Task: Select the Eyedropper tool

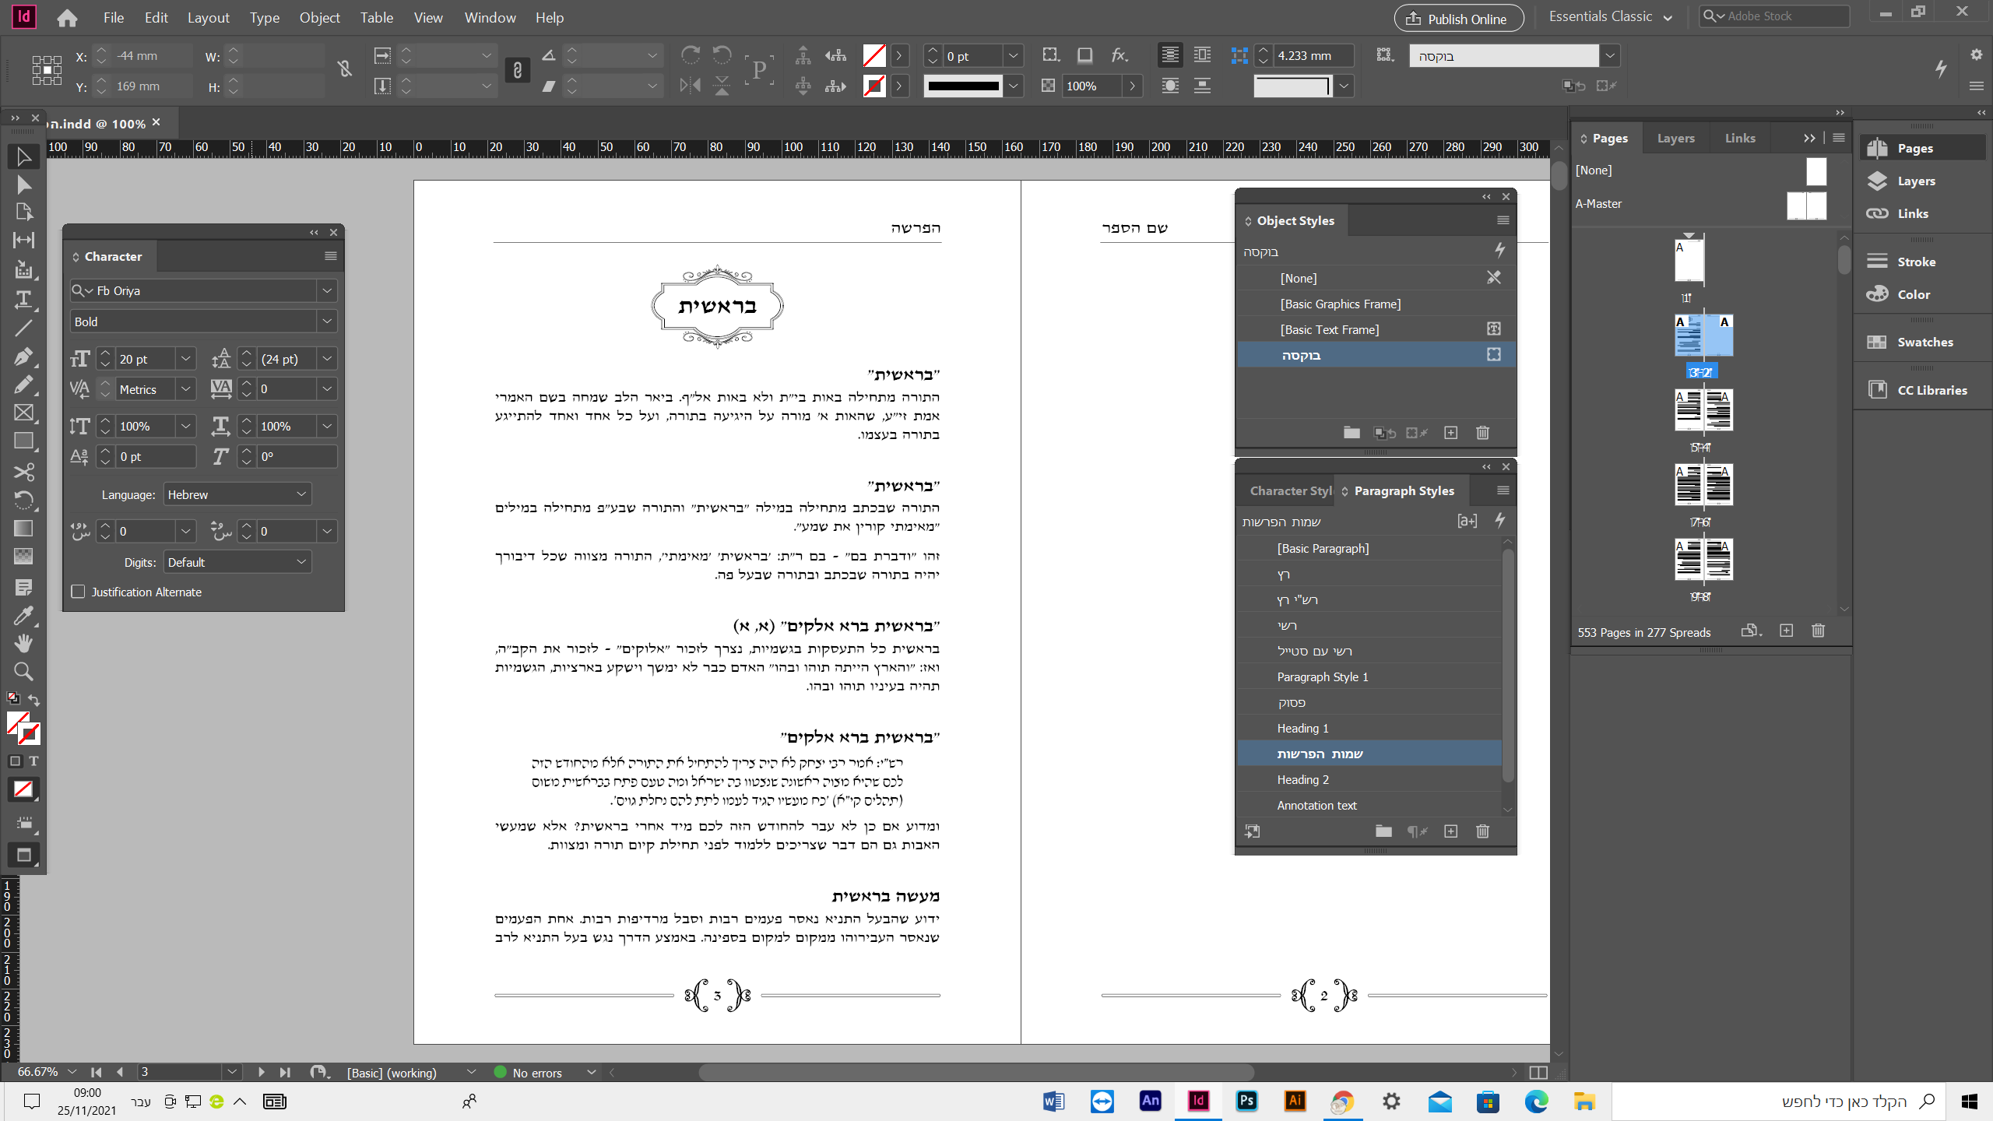Action: (x=23, y=616)
